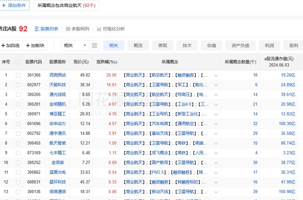The height and width of the screenshot is (200, 303).
Task: Click 基站天线 concept in 通宇通讯 row
Action: pyautogui.click(x=160, y=133)
